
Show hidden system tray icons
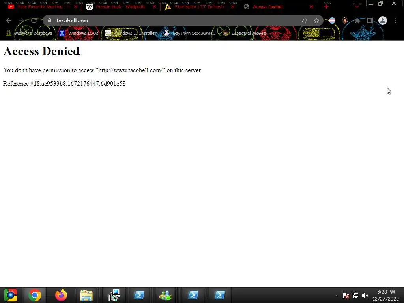pyautogui.click(x=336, y=296)
